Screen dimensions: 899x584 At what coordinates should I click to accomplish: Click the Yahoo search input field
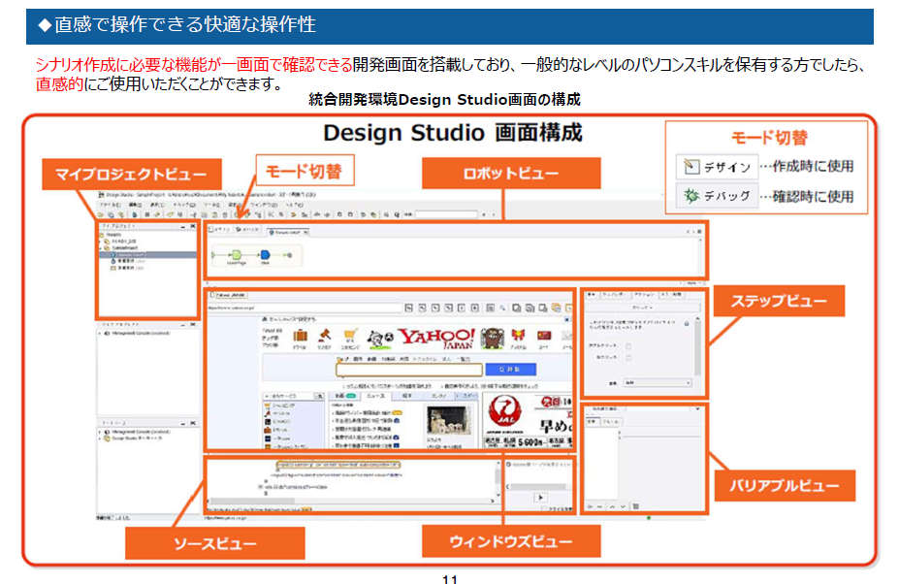(409, 370)
